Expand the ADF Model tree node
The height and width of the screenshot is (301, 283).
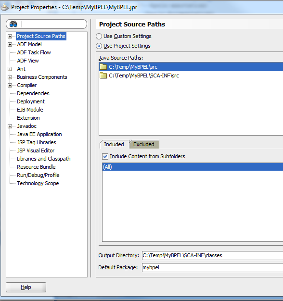coord(10,45)
